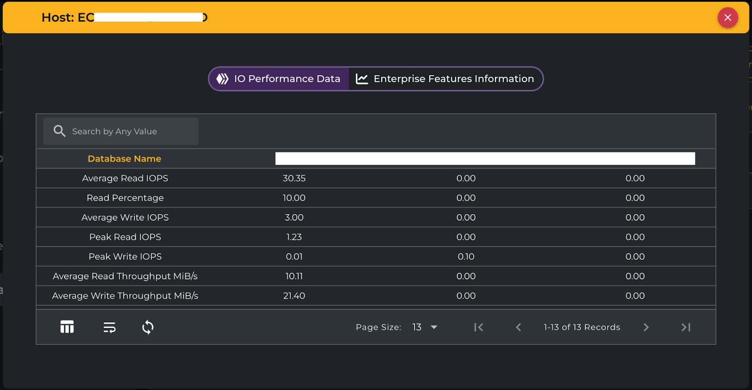Open Enterprise Features Information tab
The image size is (752, 390).
click(x=445, y=79)
